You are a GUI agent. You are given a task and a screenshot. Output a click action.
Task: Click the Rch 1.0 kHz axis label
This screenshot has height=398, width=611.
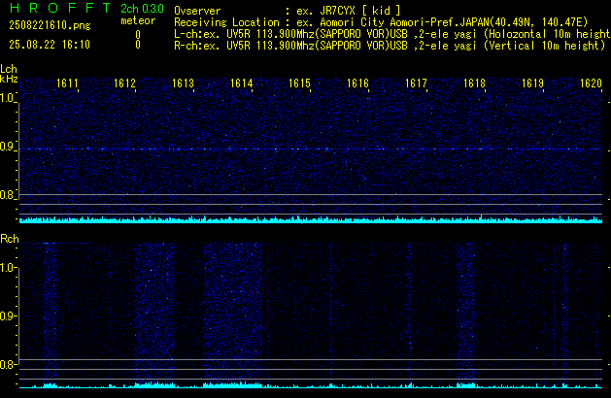[7, 268]
